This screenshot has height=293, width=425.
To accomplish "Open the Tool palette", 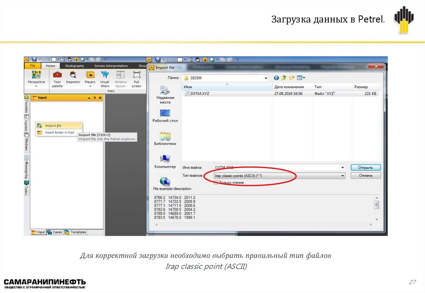I will (57, 79).
